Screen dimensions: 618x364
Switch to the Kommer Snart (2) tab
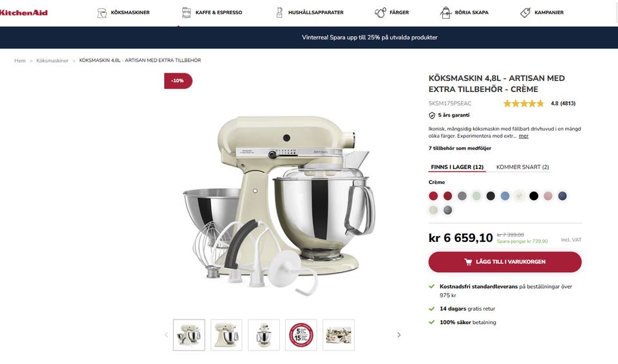(522, 167)
